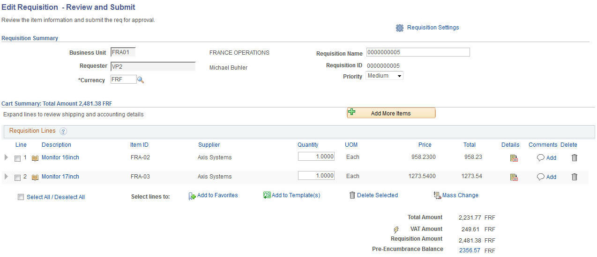Image resolution: width=597 pixels, height=257 pixels.
Task: Expand line 2 Monitor 17inch details
Action: click(x=6, y=177)
